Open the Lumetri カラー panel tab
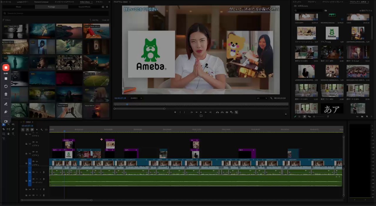 point(23,2)
